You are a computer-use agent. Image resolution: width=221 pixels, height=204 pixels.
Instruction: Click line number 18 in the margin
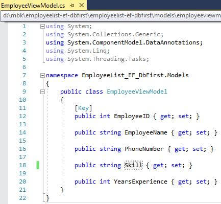pyautogui.click(x=22, y=165)
